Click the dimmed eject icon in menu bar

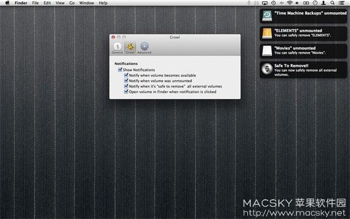coord(249,3)
